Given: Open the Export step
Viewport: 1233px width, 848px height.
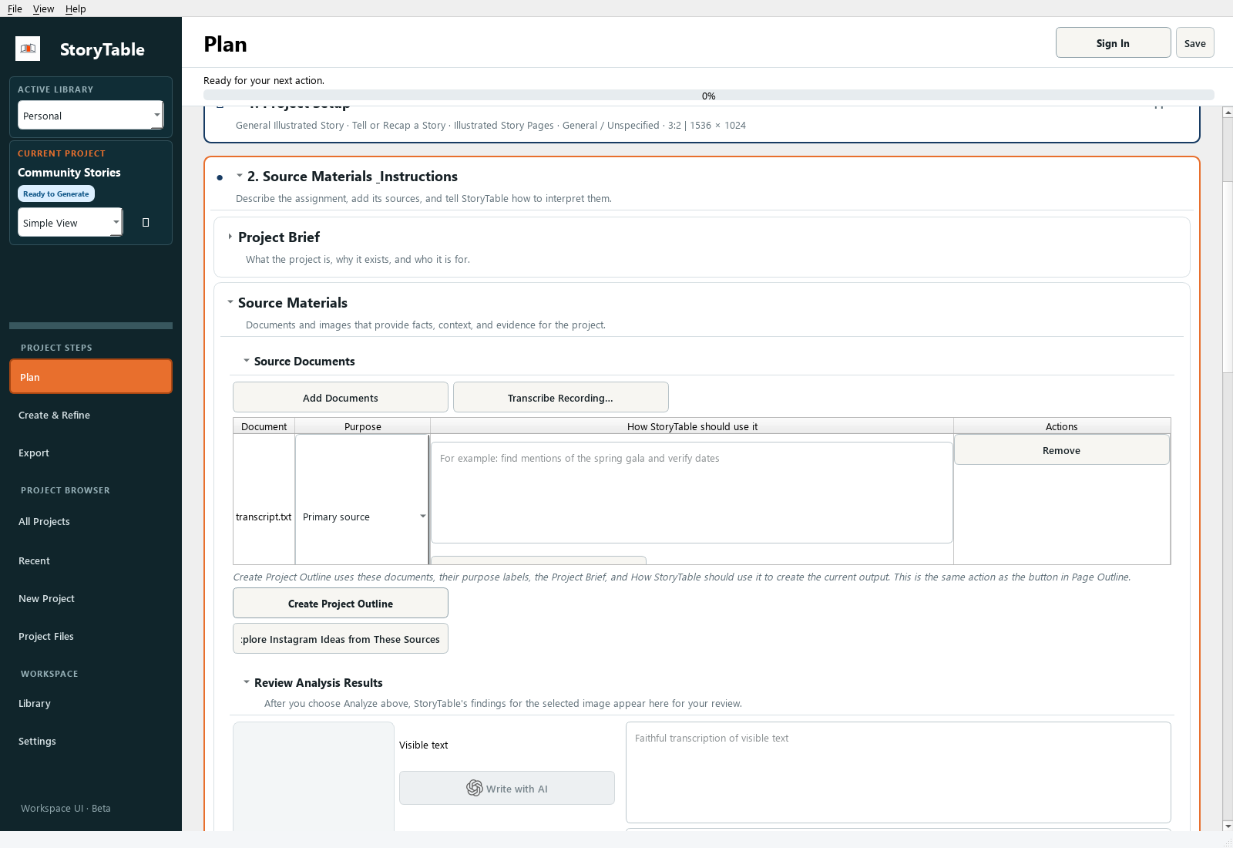Looking at the screenshot, I should coord(91,453).
